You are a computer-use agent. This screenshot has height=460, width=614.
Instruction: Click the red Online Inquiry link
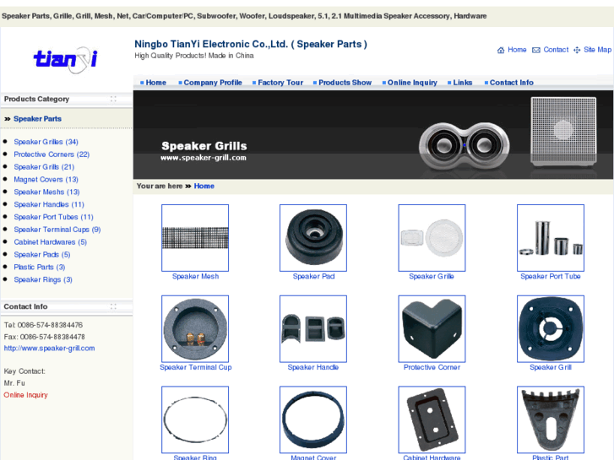click(26, 395)
